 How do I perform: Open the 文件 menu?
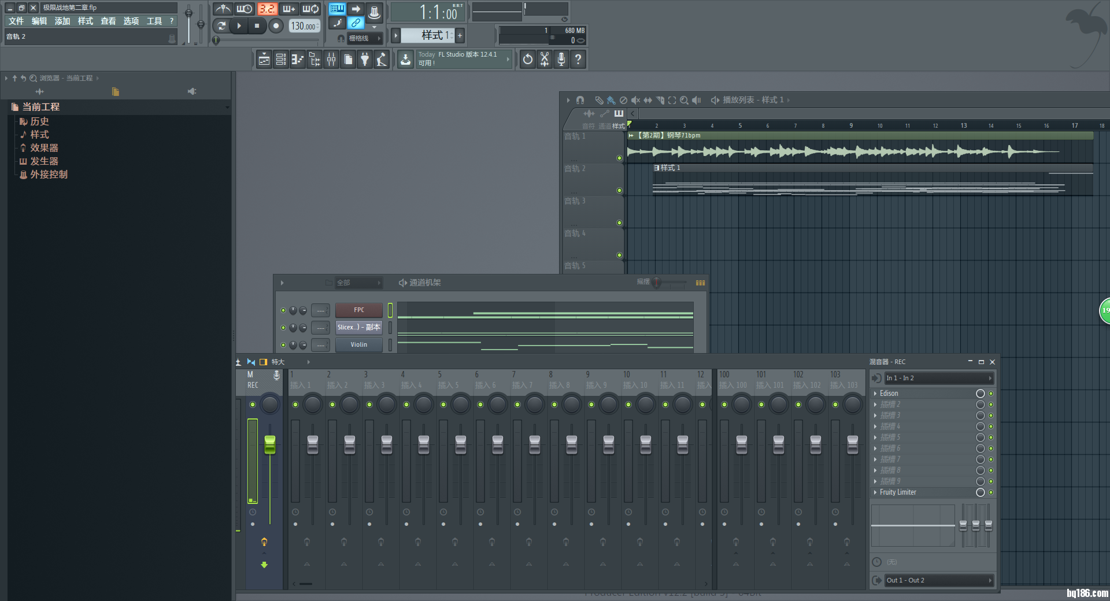coord(16,21)
